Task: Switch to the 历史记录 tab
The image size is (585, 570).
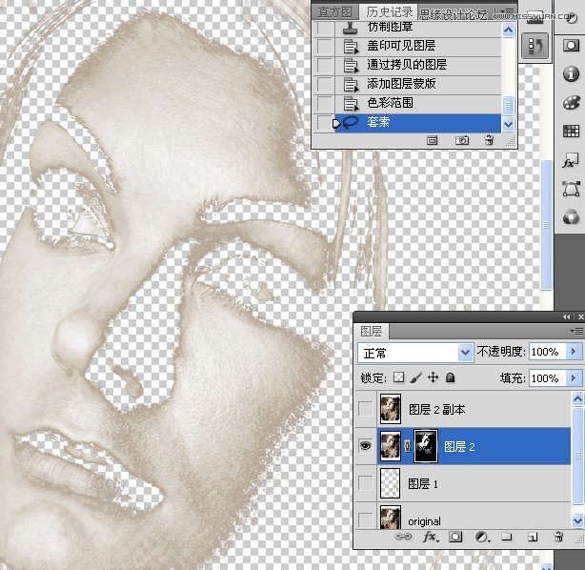Action: (x=389, y=12)
